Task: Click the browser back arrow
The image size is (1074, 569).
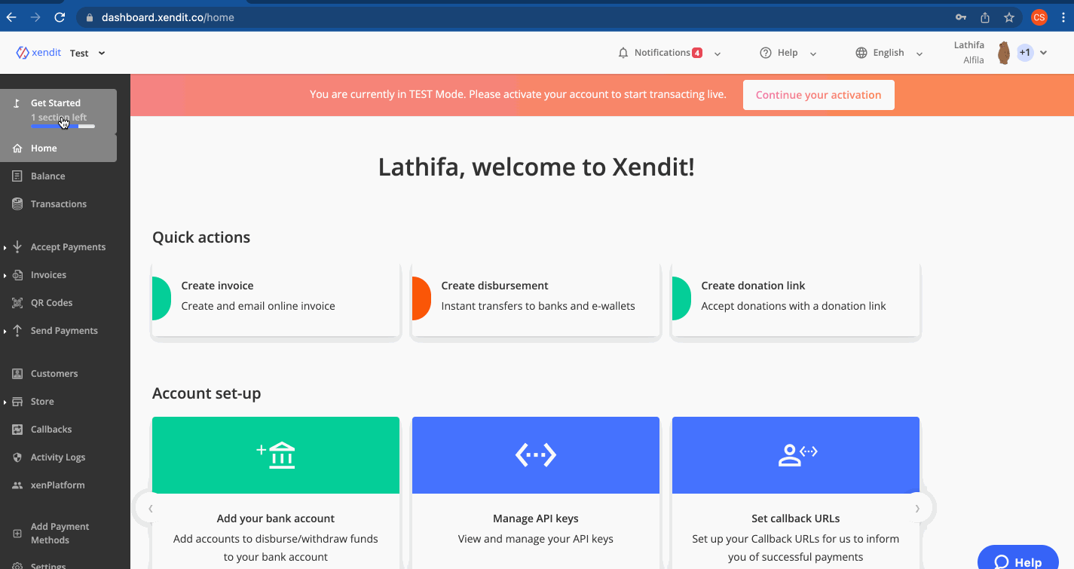Action: 11,17
